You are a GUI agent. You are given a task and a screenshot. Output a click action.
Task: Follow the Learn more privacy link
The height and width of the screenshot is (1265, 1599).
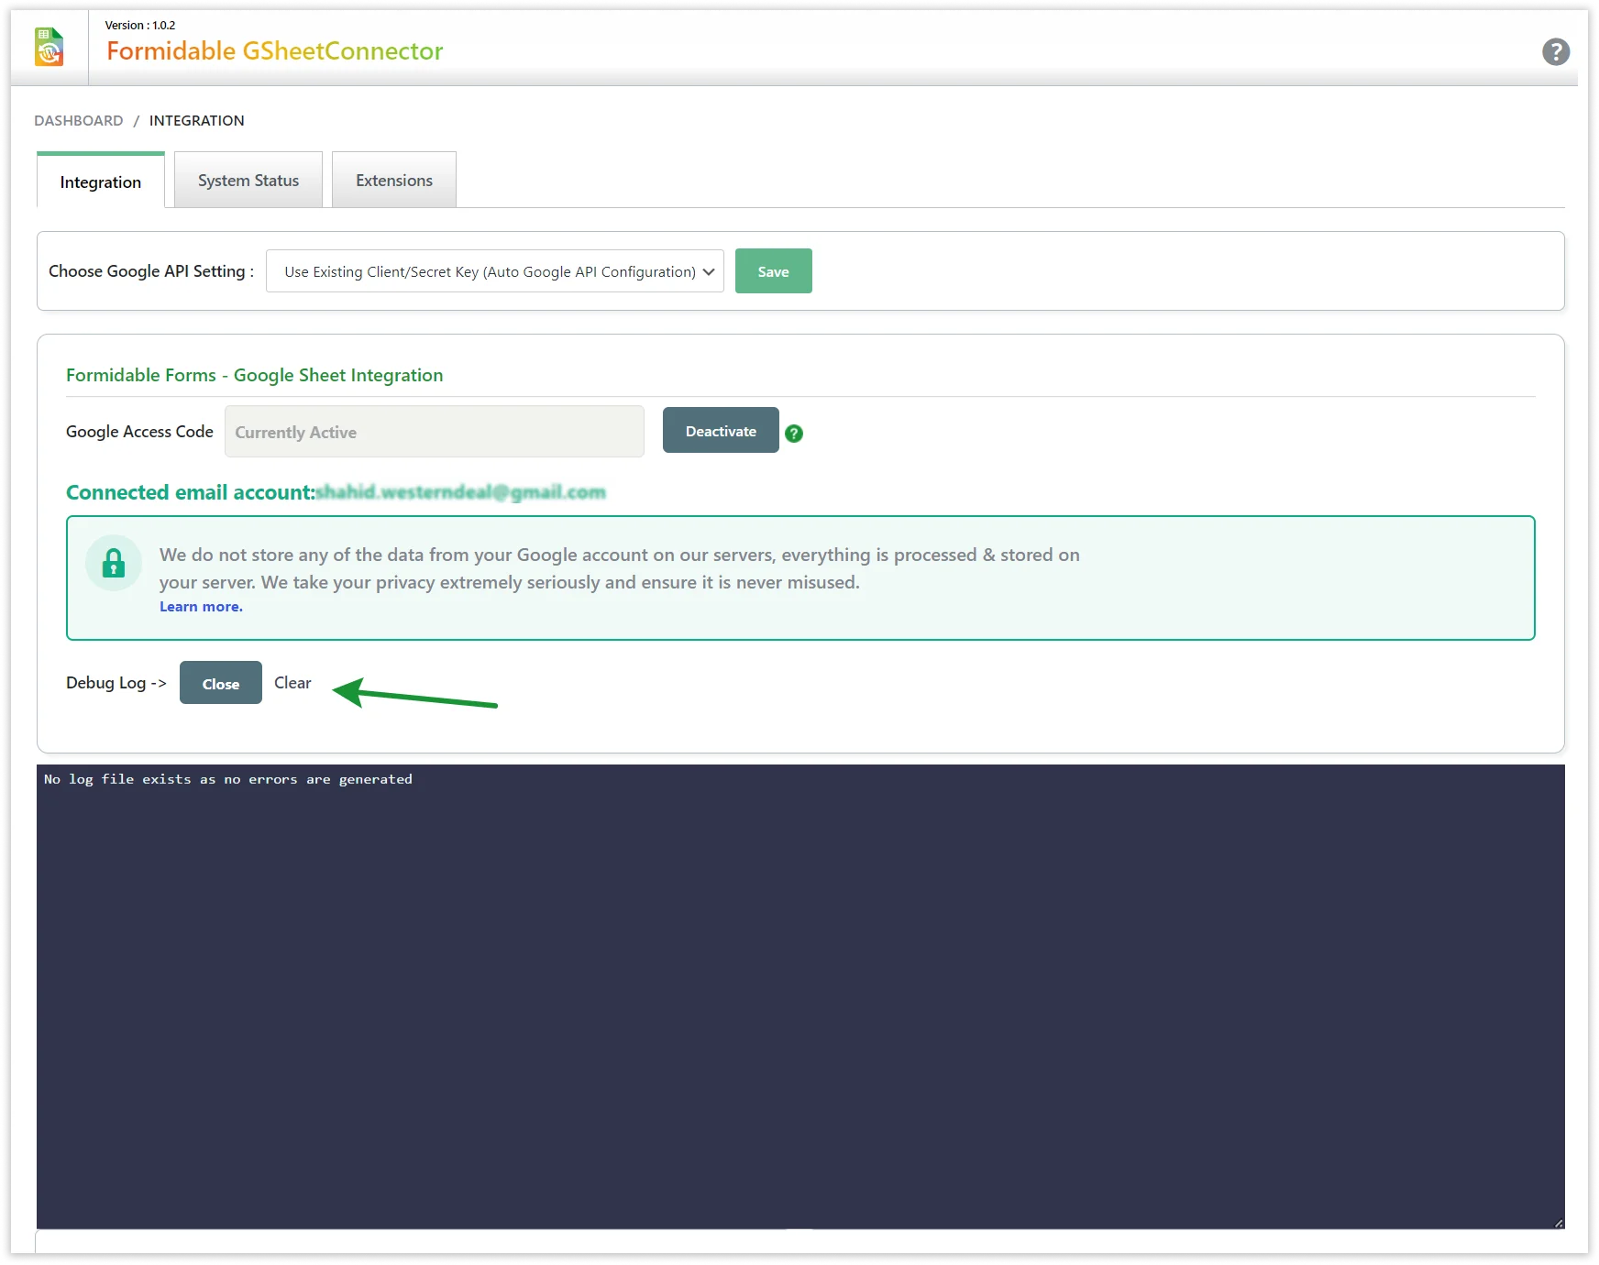(201, 607)
